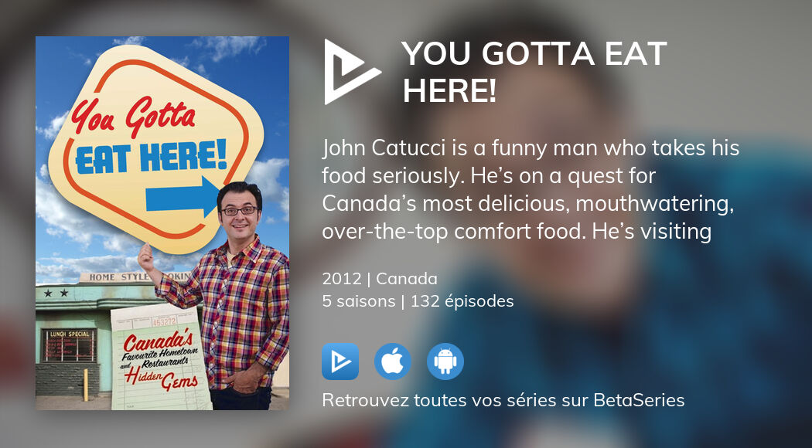Select the 2012 release year
812x448 pixels.
point(342,279)
